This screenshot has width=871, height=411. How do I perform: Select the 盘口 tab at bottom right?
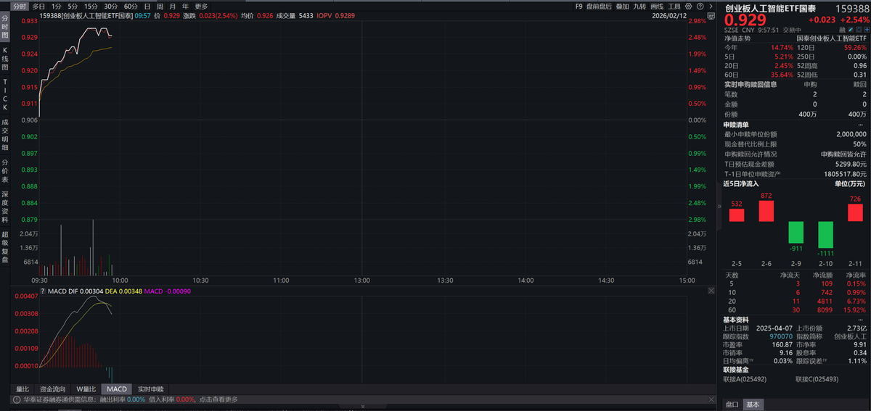732,404
